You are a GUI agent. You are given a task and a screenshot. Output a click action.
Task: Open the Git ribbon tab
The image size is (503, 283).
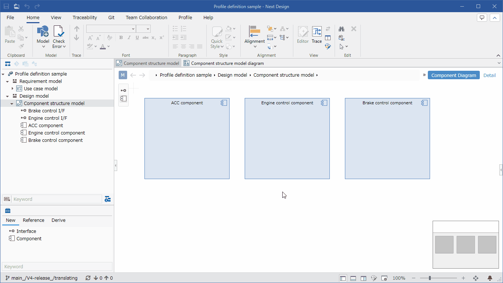(x=111, y=17)
